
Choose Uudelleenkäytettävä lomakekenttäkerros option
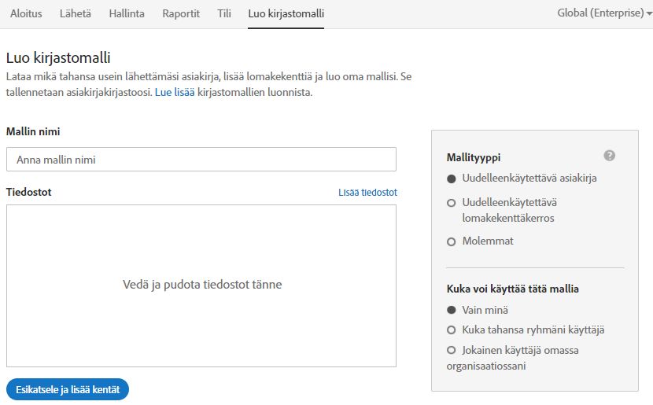pyautogui.click(x=451, y=203)
